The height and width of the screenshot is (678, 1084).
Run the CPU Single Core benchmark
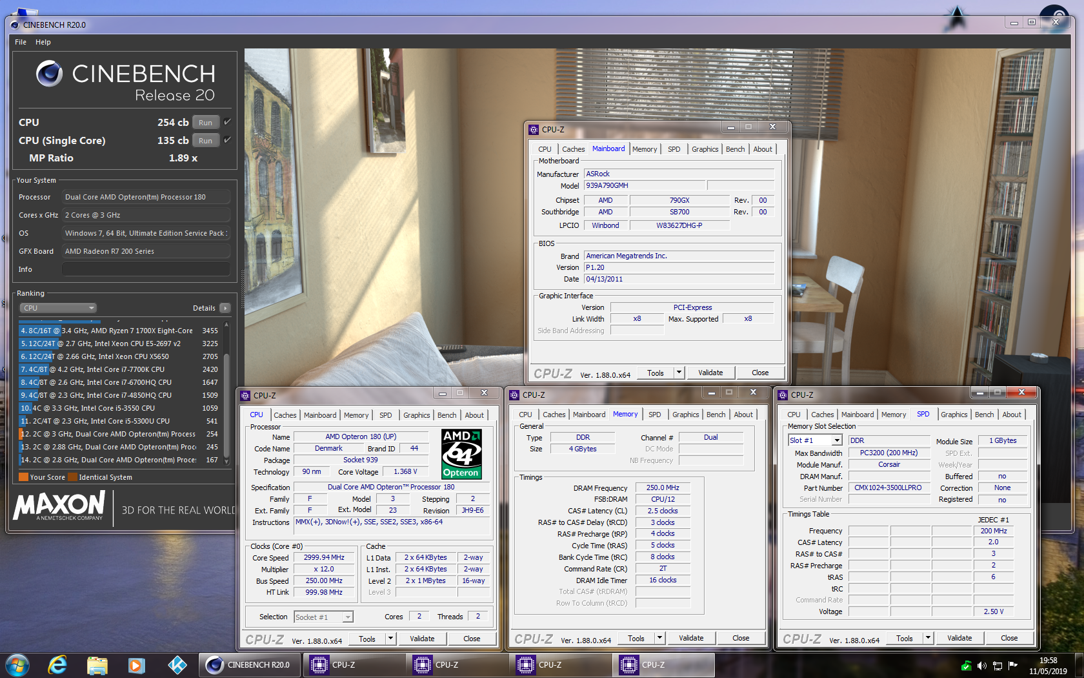click(x=205, y=141)
